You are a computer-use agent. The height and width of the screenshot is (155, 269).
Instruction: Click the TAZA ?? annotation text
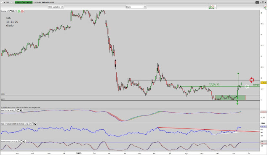point(214,85)
